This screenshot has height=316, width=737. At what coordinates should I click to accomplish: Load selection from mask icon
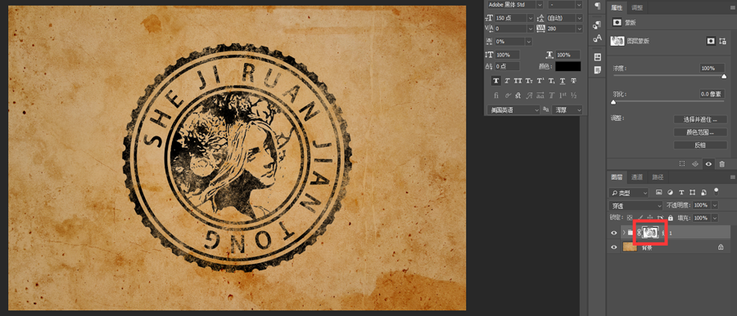[x=681, y=164]
